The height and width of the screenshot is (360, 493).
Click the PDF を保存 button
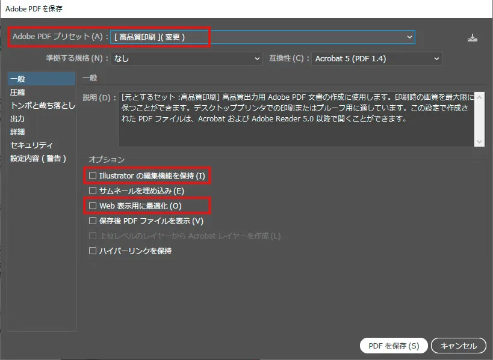[x=393, y=346]
